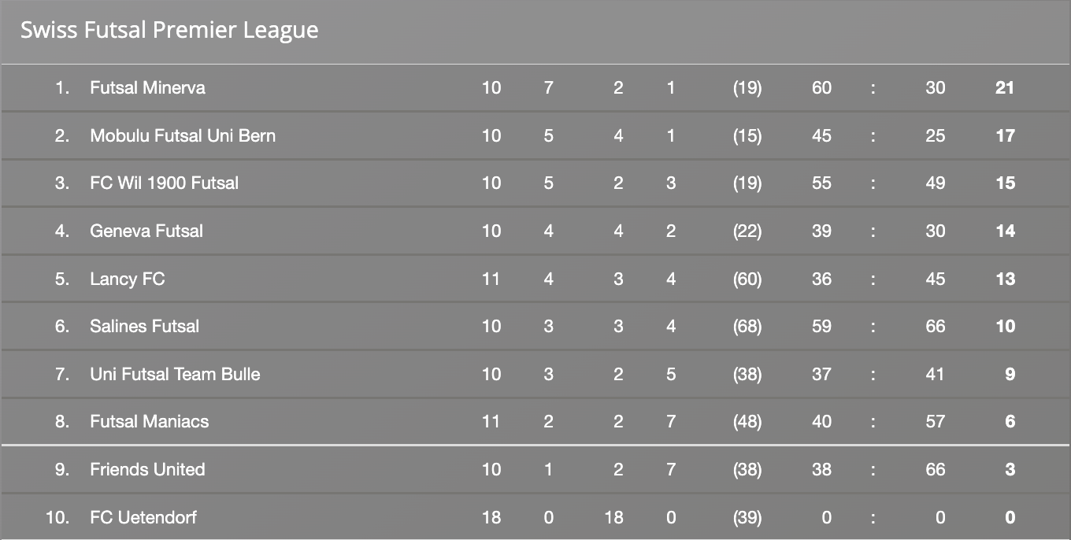Viewport: 1071px width, 540px height.
Task: Select Mobulu Futsal Uni Bern team name
Action: coord(183,135)
